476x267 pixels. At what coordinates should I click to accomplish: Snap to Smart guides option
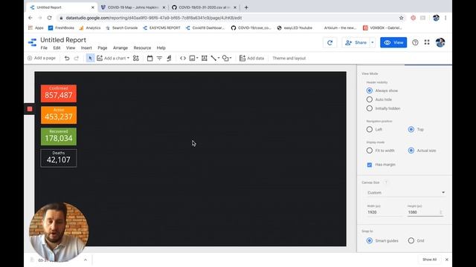[x=370, y=240]
